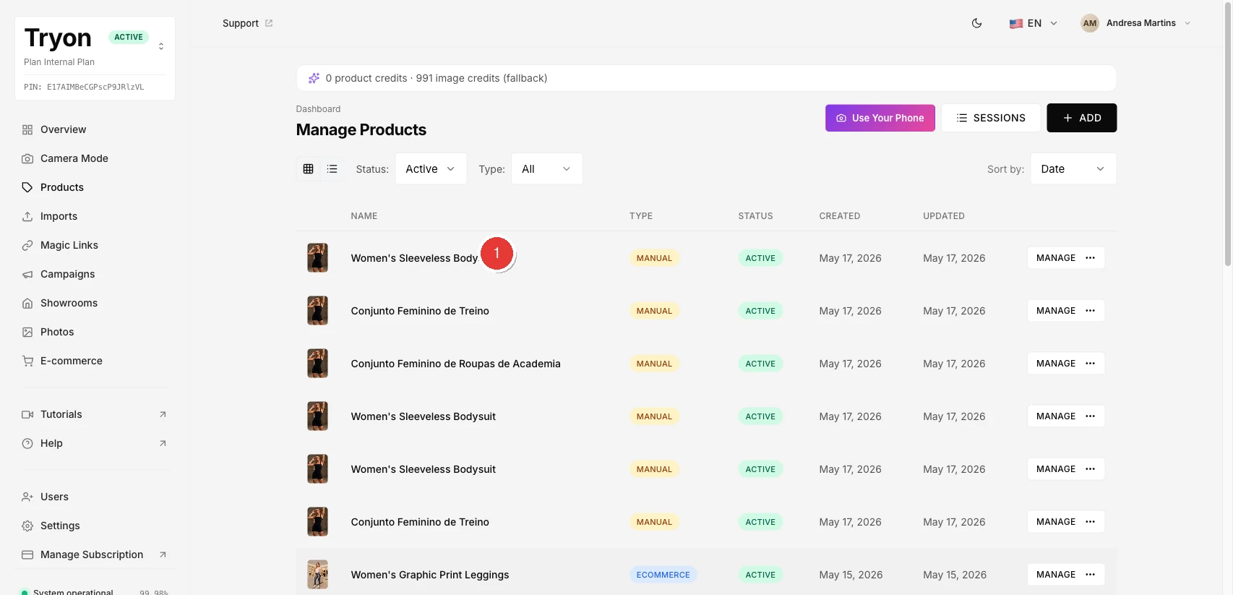Click the Support external link icon
Image resolution: width=1233 pixels, height=595 pixels.
(269, 23)
